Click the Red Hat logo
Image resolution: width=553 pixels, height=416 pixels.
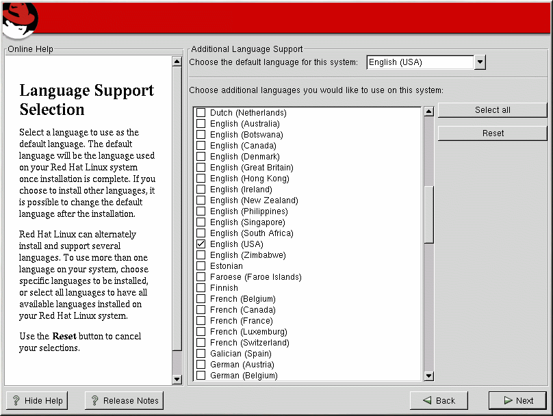click(20, 20)
